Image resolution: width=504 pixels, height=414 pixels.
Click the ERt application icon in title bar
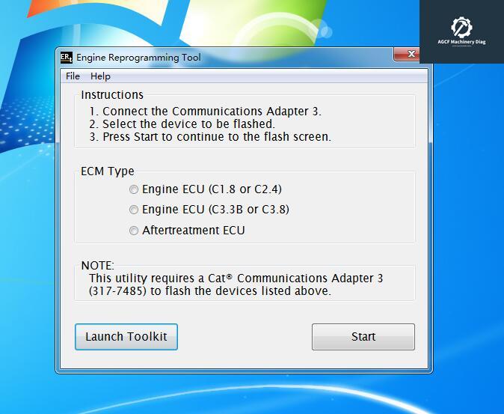[x=67, y=58]
